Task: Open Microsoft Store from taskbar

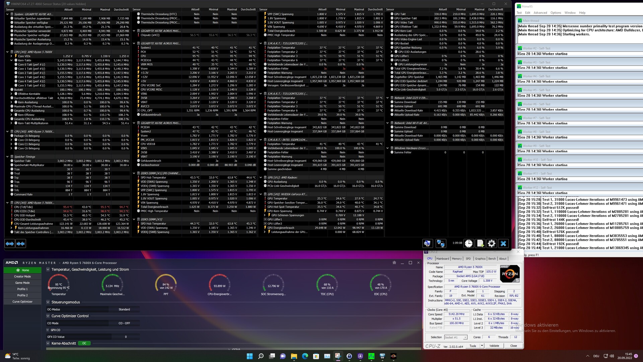Action: pyautogui.click(x=316, y=356)
